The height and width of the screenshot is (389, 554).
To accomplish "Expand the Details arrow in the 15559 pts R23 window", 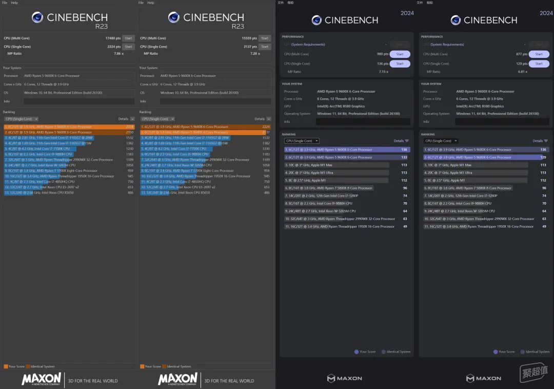I will [269, 119].
